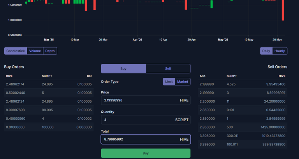Click sell order total 1425.00000000

pos(273,127)
